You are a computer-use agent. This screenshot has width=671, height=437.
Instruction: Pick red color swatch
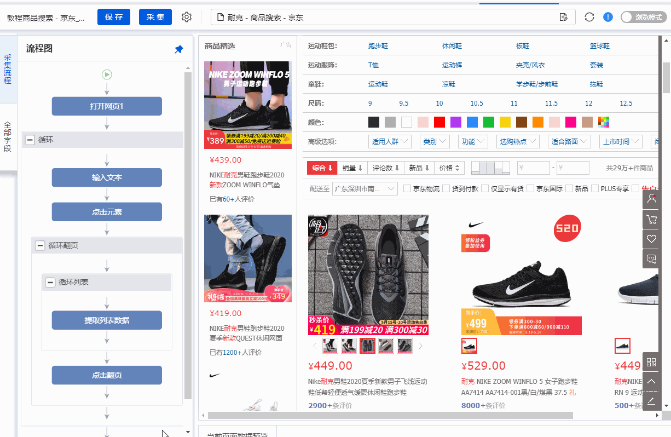(x=439, y=122)
